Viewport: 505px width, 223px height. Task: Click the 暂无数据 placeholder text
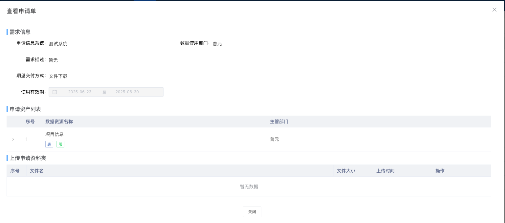249,186
